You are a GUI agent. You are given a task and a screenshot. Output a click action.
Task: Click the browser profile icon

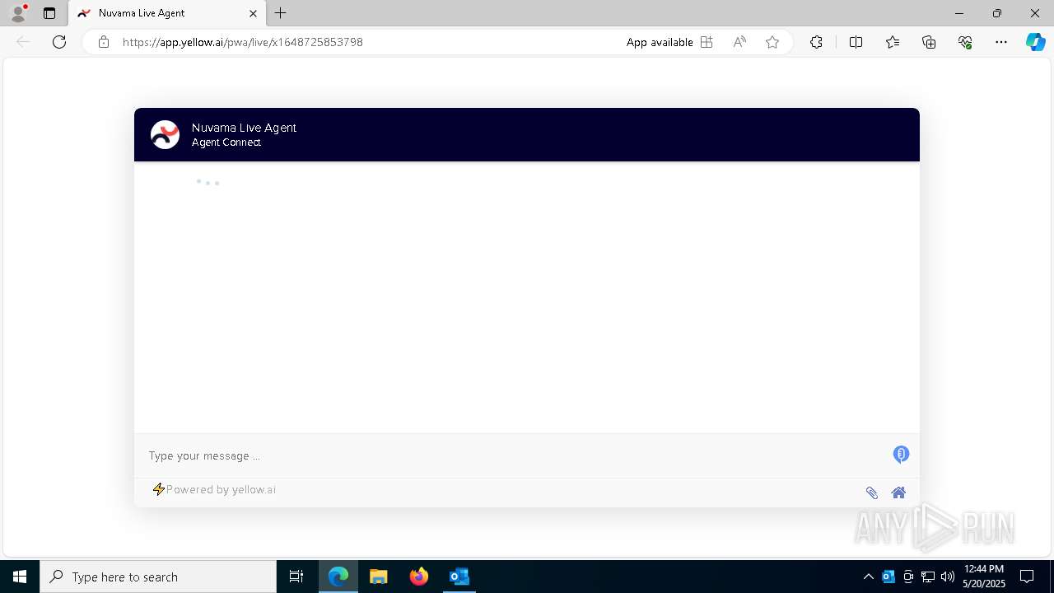(x=18, y=13)
